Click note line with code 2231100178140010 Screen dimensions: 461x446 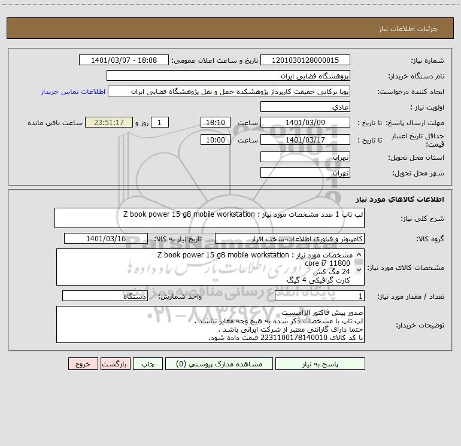point(286,338)
